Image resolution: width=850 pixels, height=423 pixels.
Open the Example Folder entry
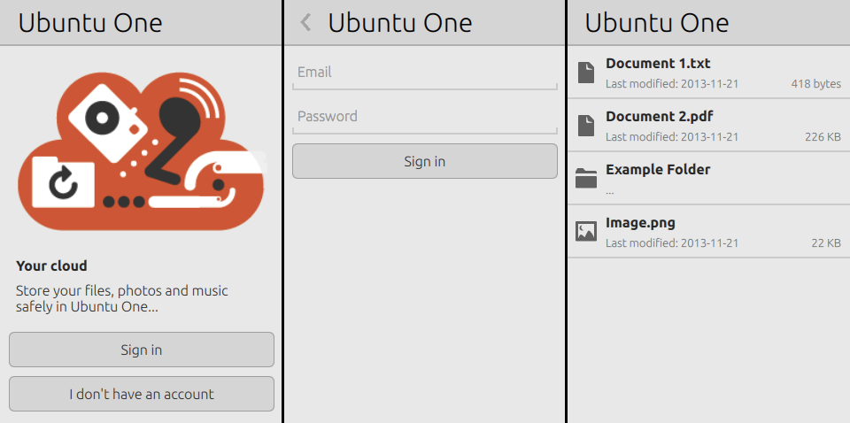coord(709,178)
